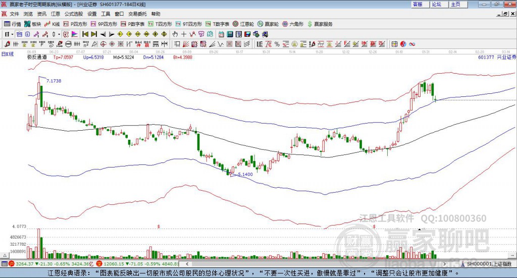Open the 文件 menu
Screen dimensions: 517x278
coord(14,14)
